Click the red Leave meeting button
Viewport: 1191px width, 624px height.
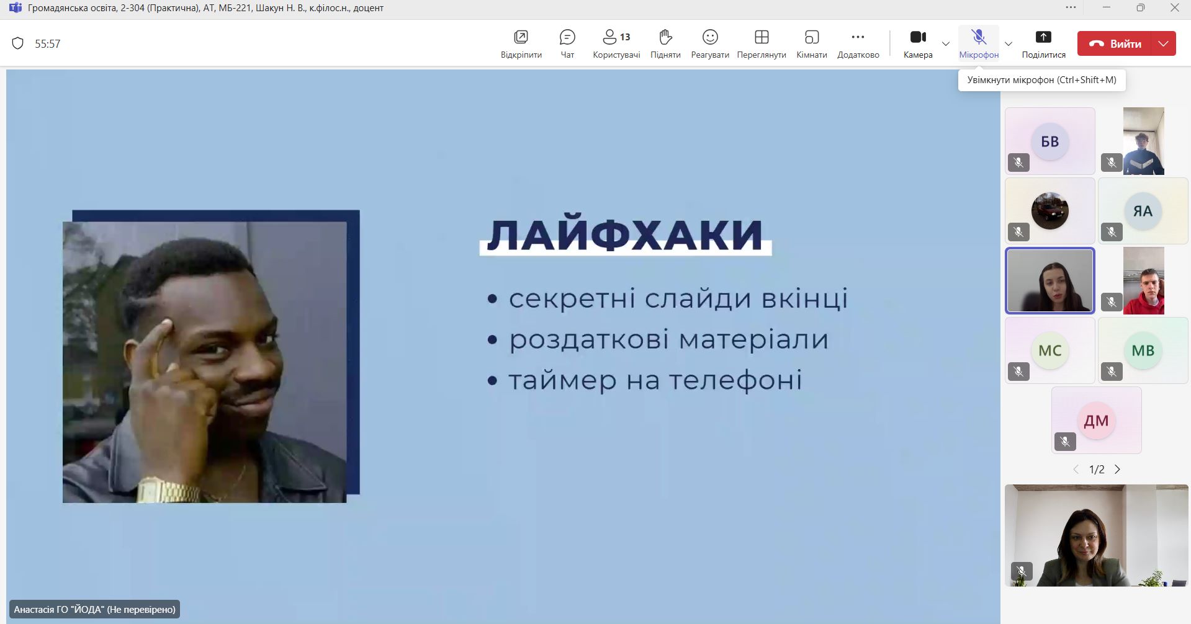(x=1115, y=43)
